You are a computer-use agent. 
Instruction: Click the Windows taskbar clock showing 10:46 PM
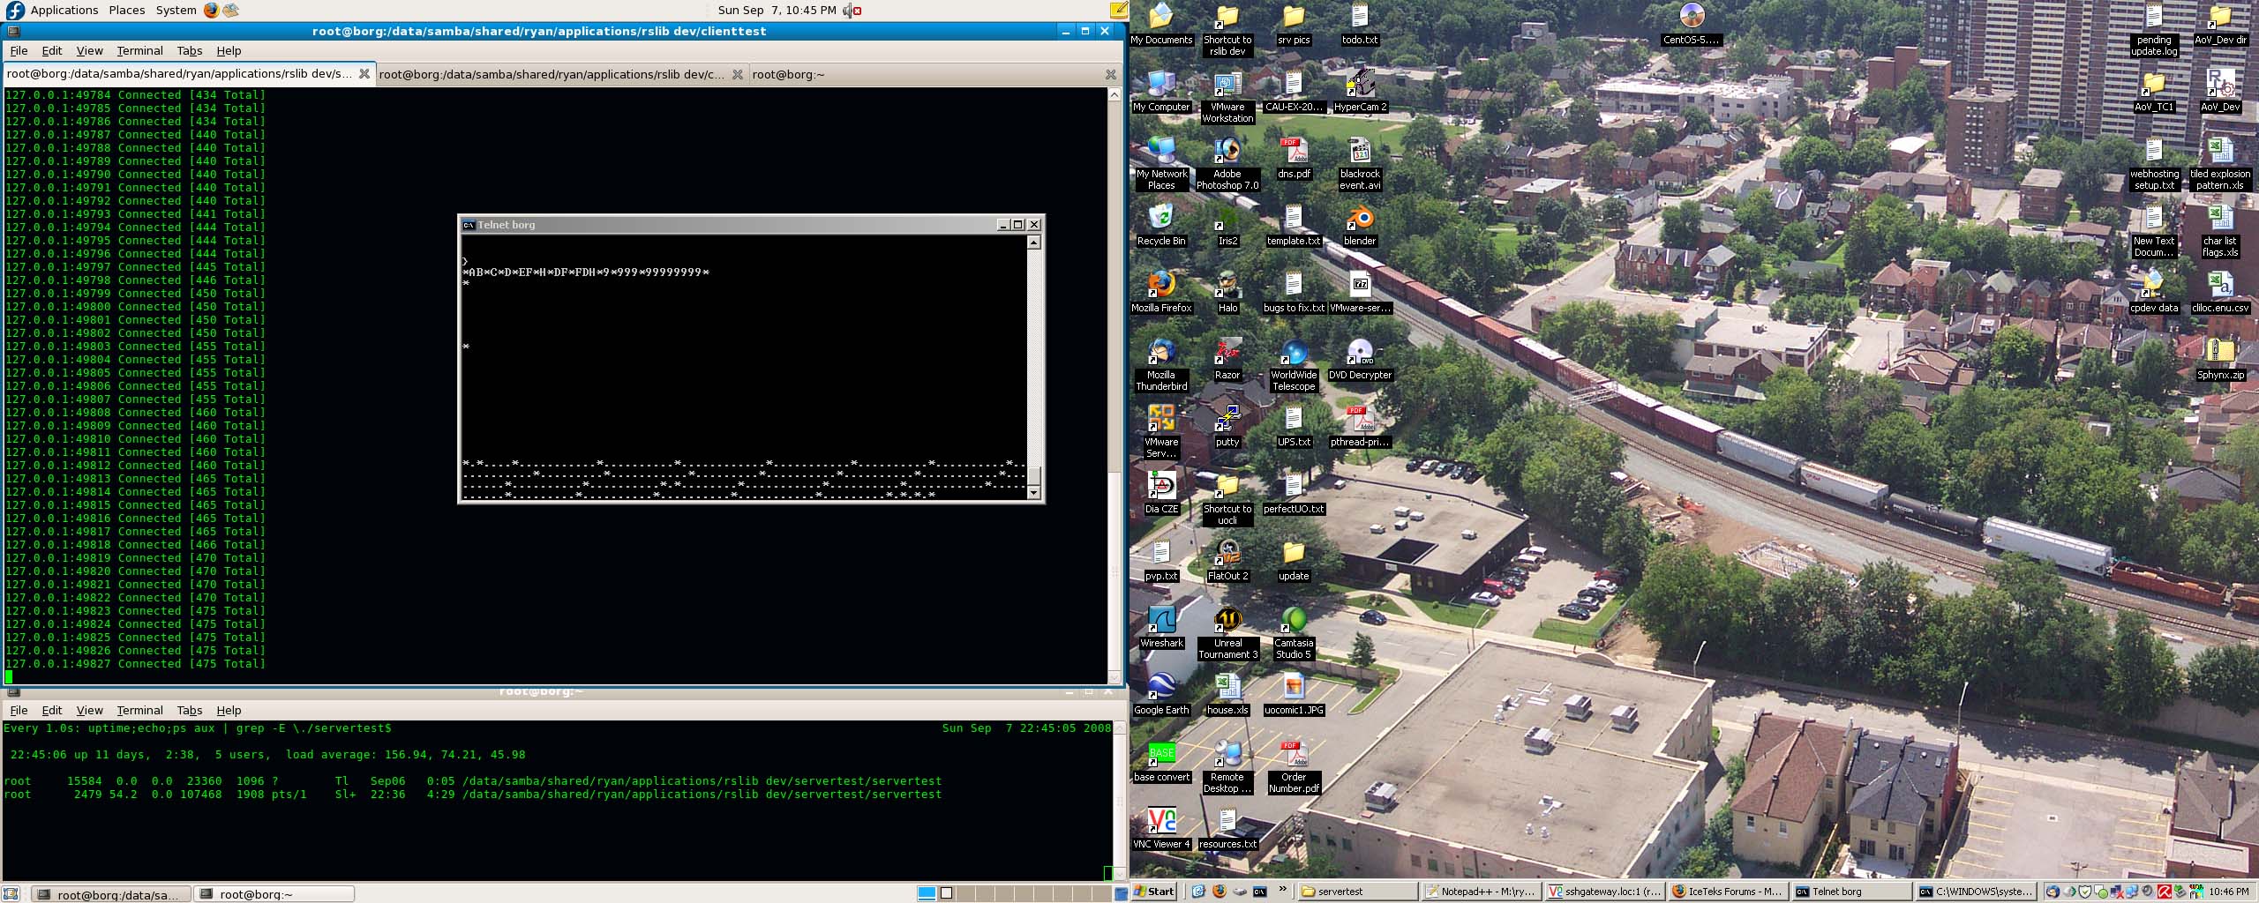coord(2229,892)
